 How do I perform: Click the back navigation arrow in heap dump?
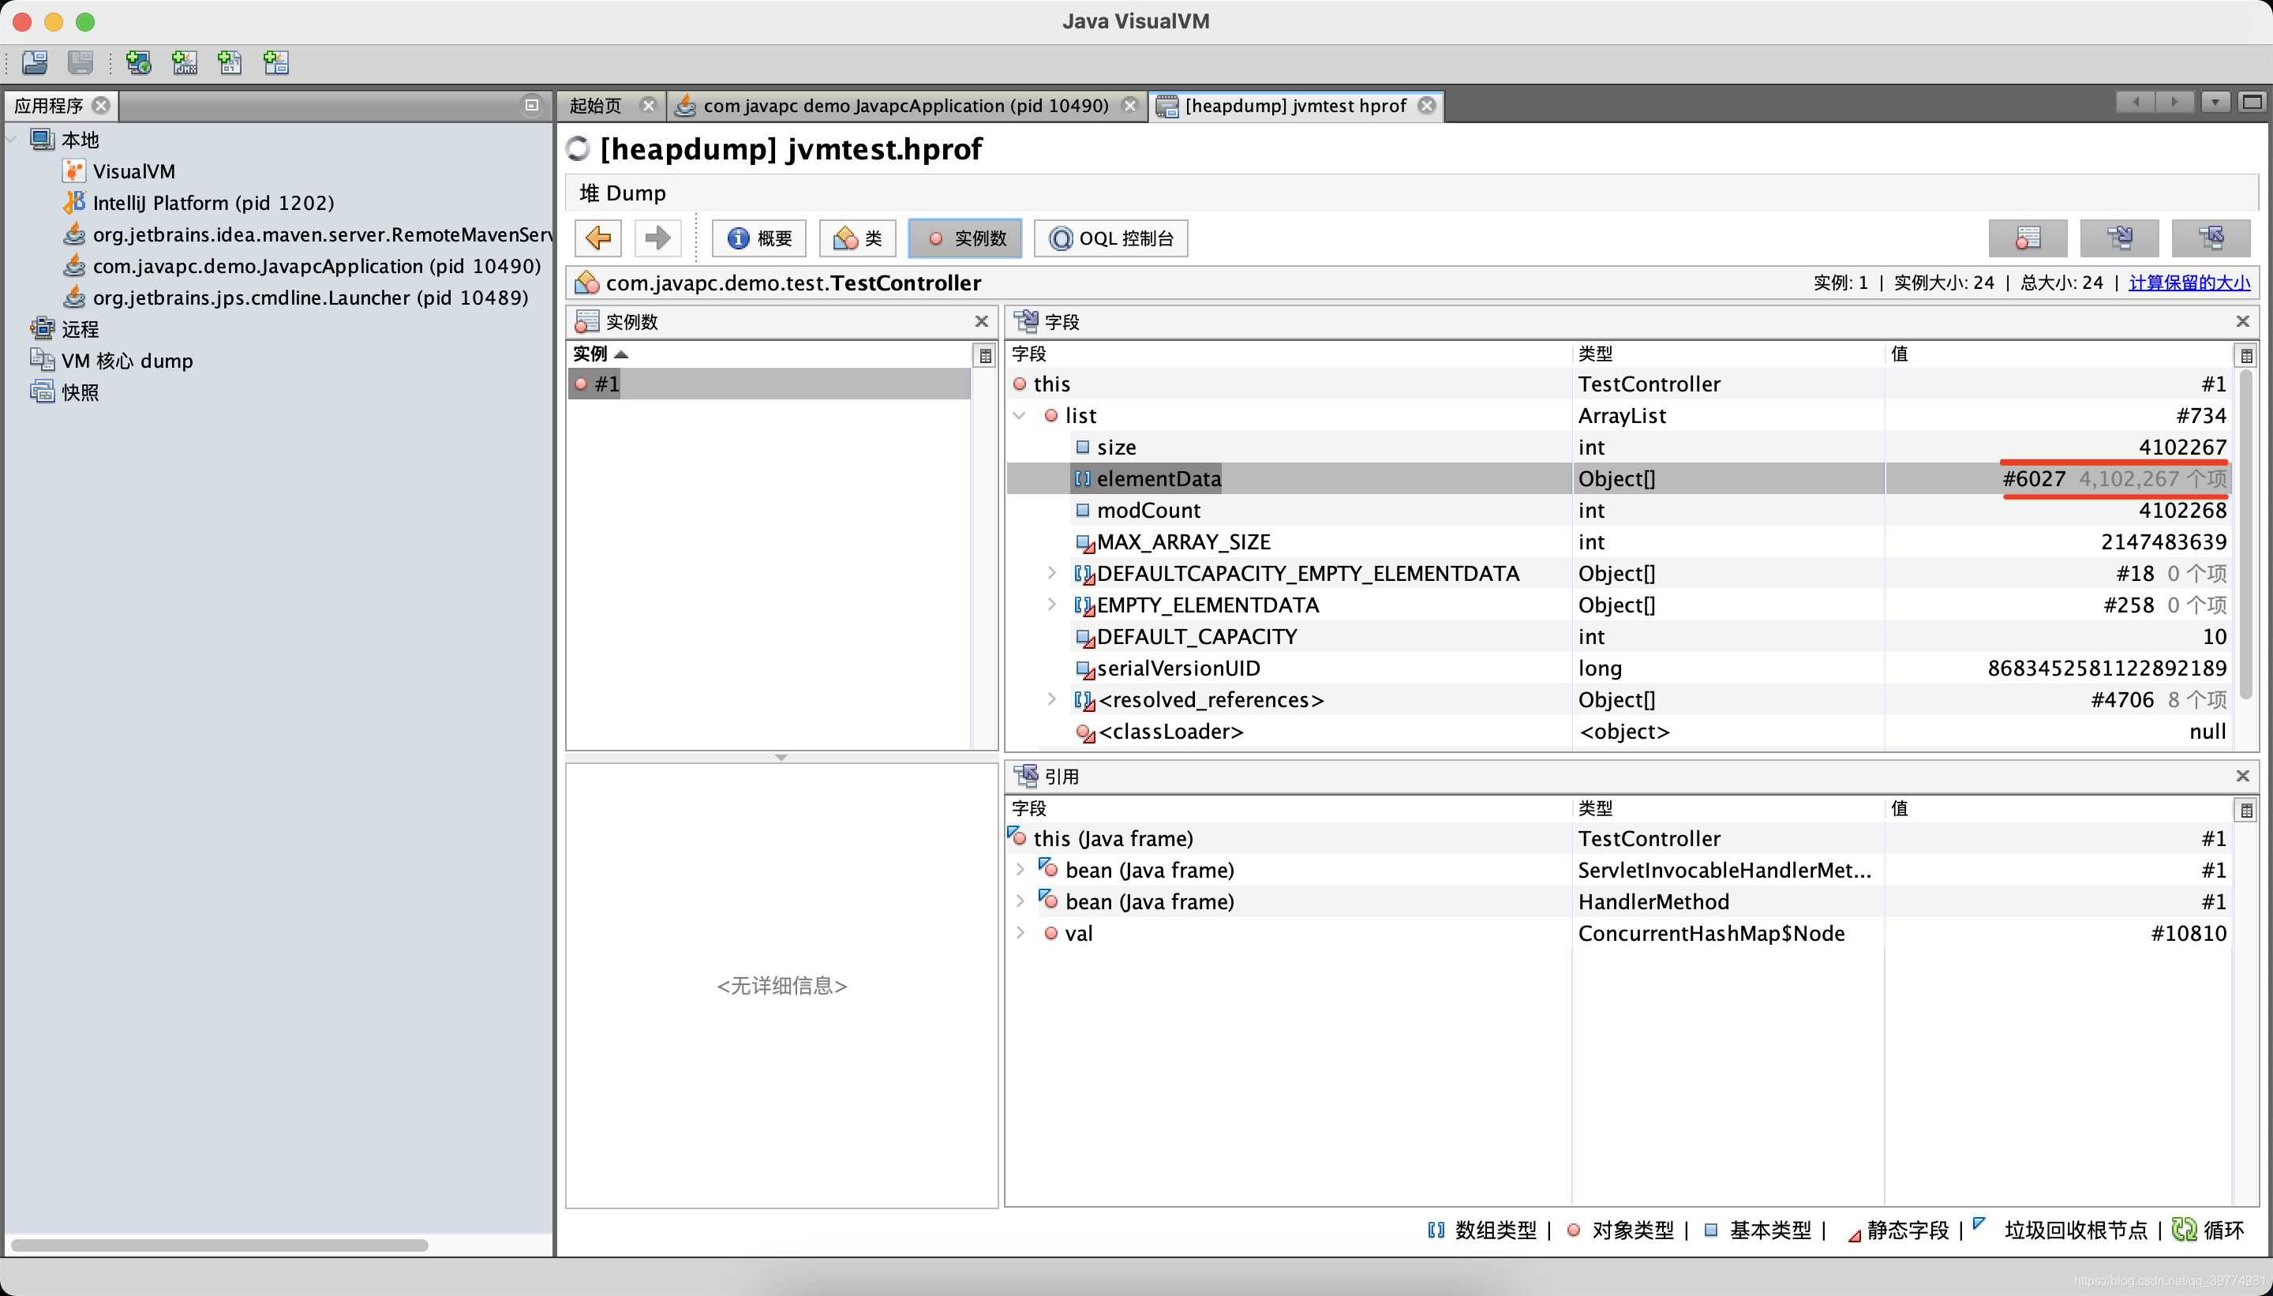598,238
